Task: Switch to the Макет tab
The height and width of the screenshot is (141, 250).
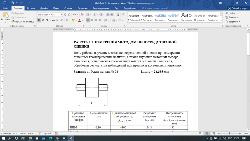Action: click(56, 8)
